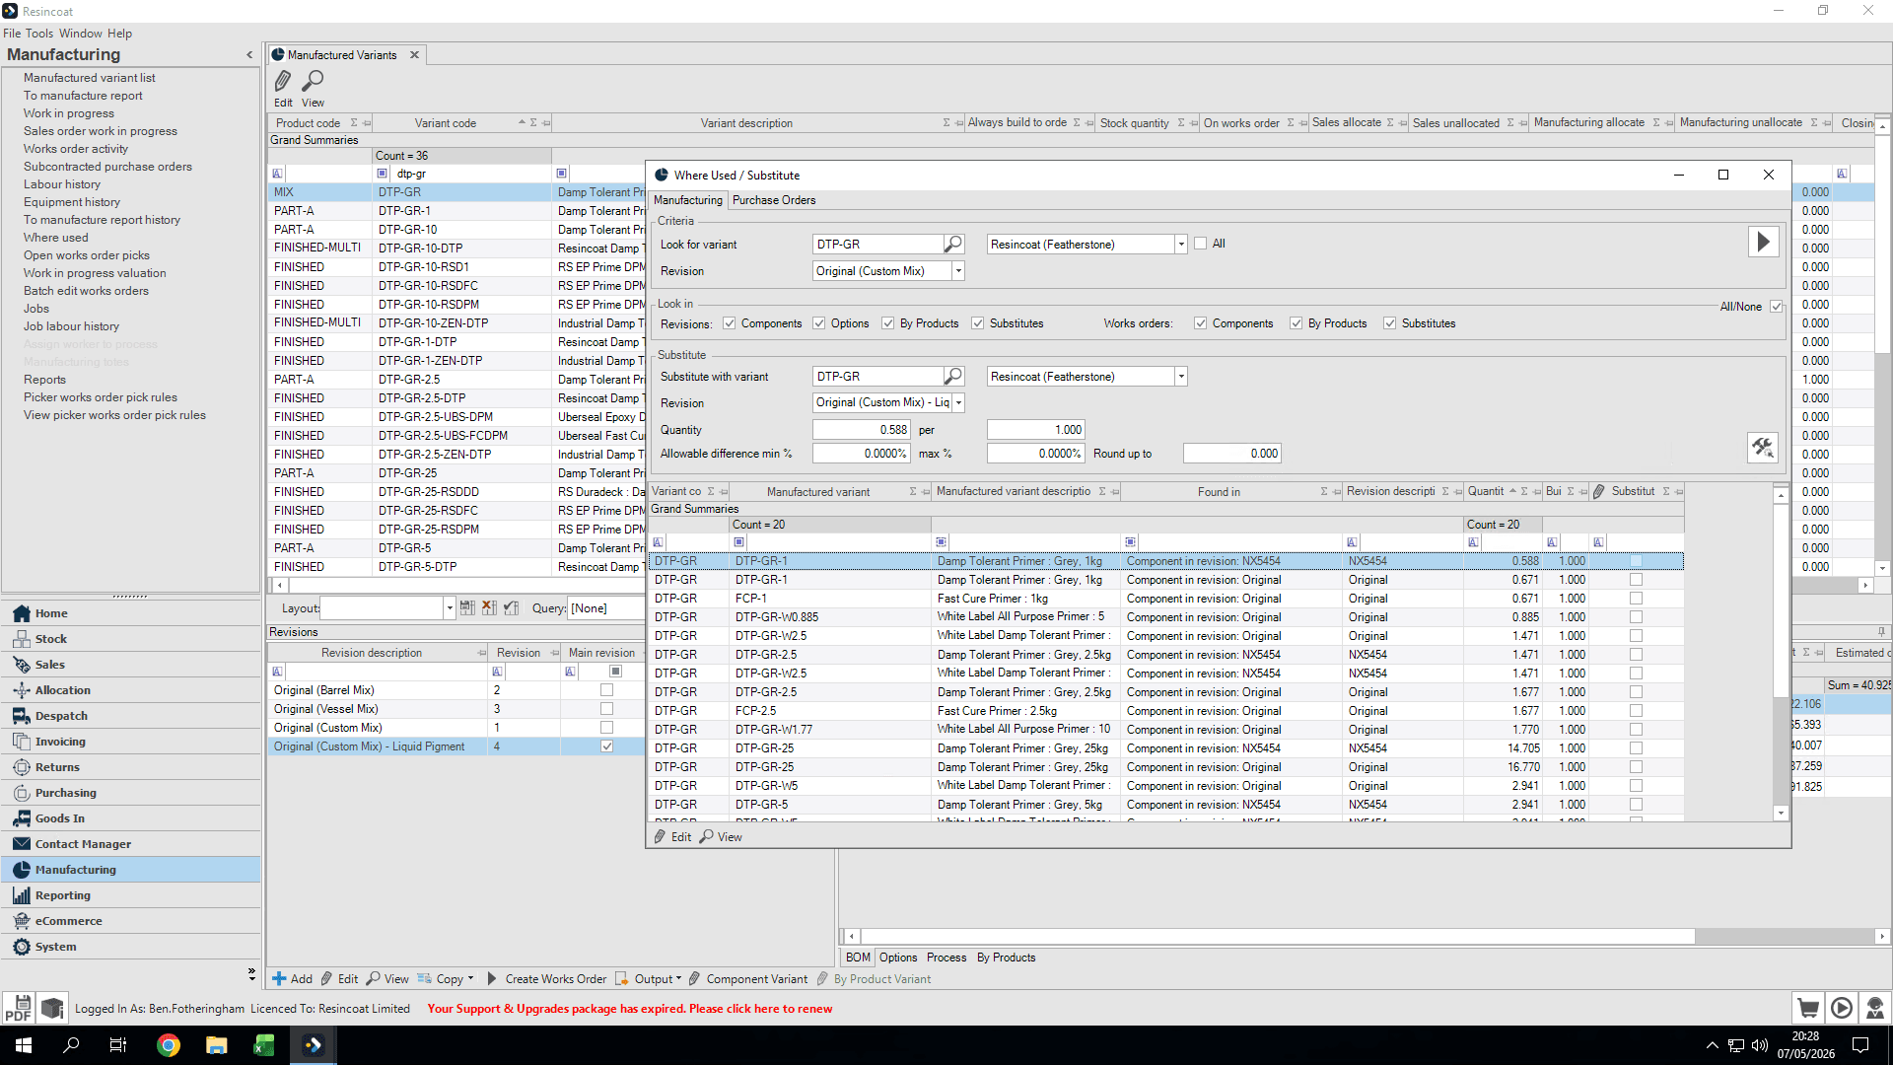Screen dimensions: 1893x1065
Task: Collapse the Manufacturing navigation panel
Action: (249, 55)
